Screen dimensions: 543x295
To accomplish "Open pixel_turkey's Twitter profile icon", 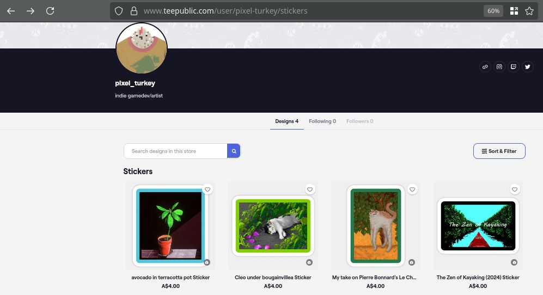I will tap(527, 67).
